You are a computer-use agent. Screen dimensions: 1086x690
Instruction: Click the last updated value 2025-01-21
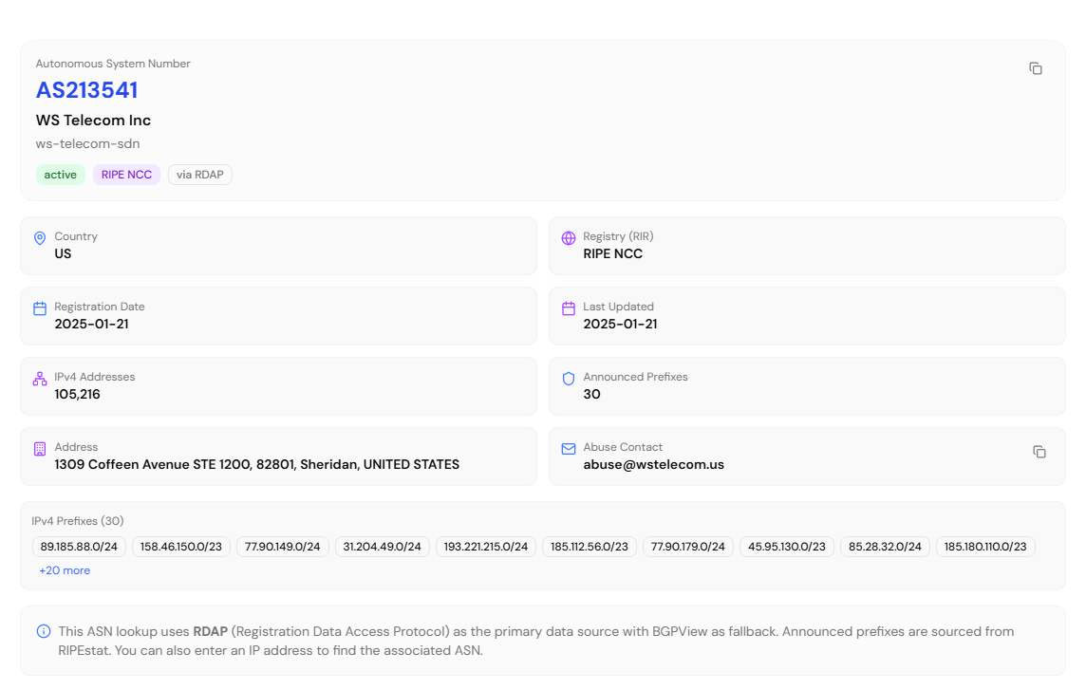(620, 324)
